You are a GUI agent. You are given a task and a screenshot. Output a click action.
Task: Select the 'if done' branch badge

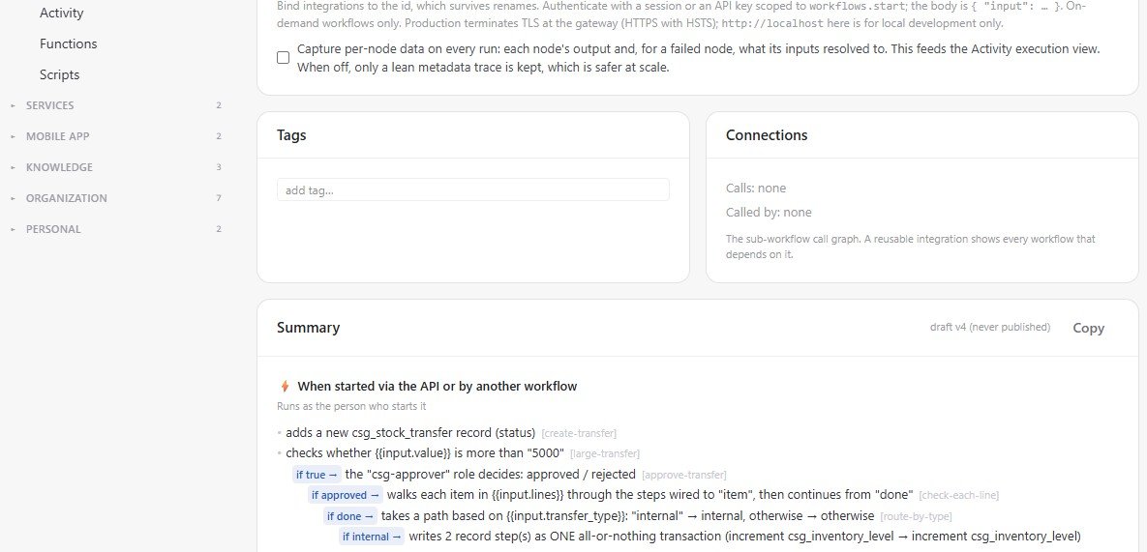pos(350,516)
